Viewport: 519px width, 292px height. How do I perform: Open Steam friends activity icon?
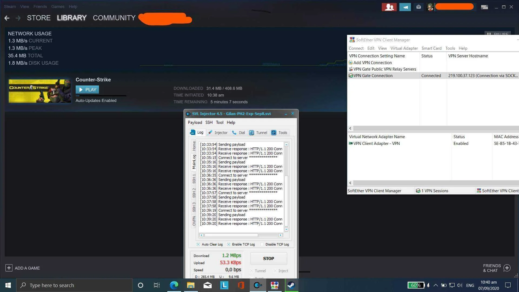tap(389, 7)
